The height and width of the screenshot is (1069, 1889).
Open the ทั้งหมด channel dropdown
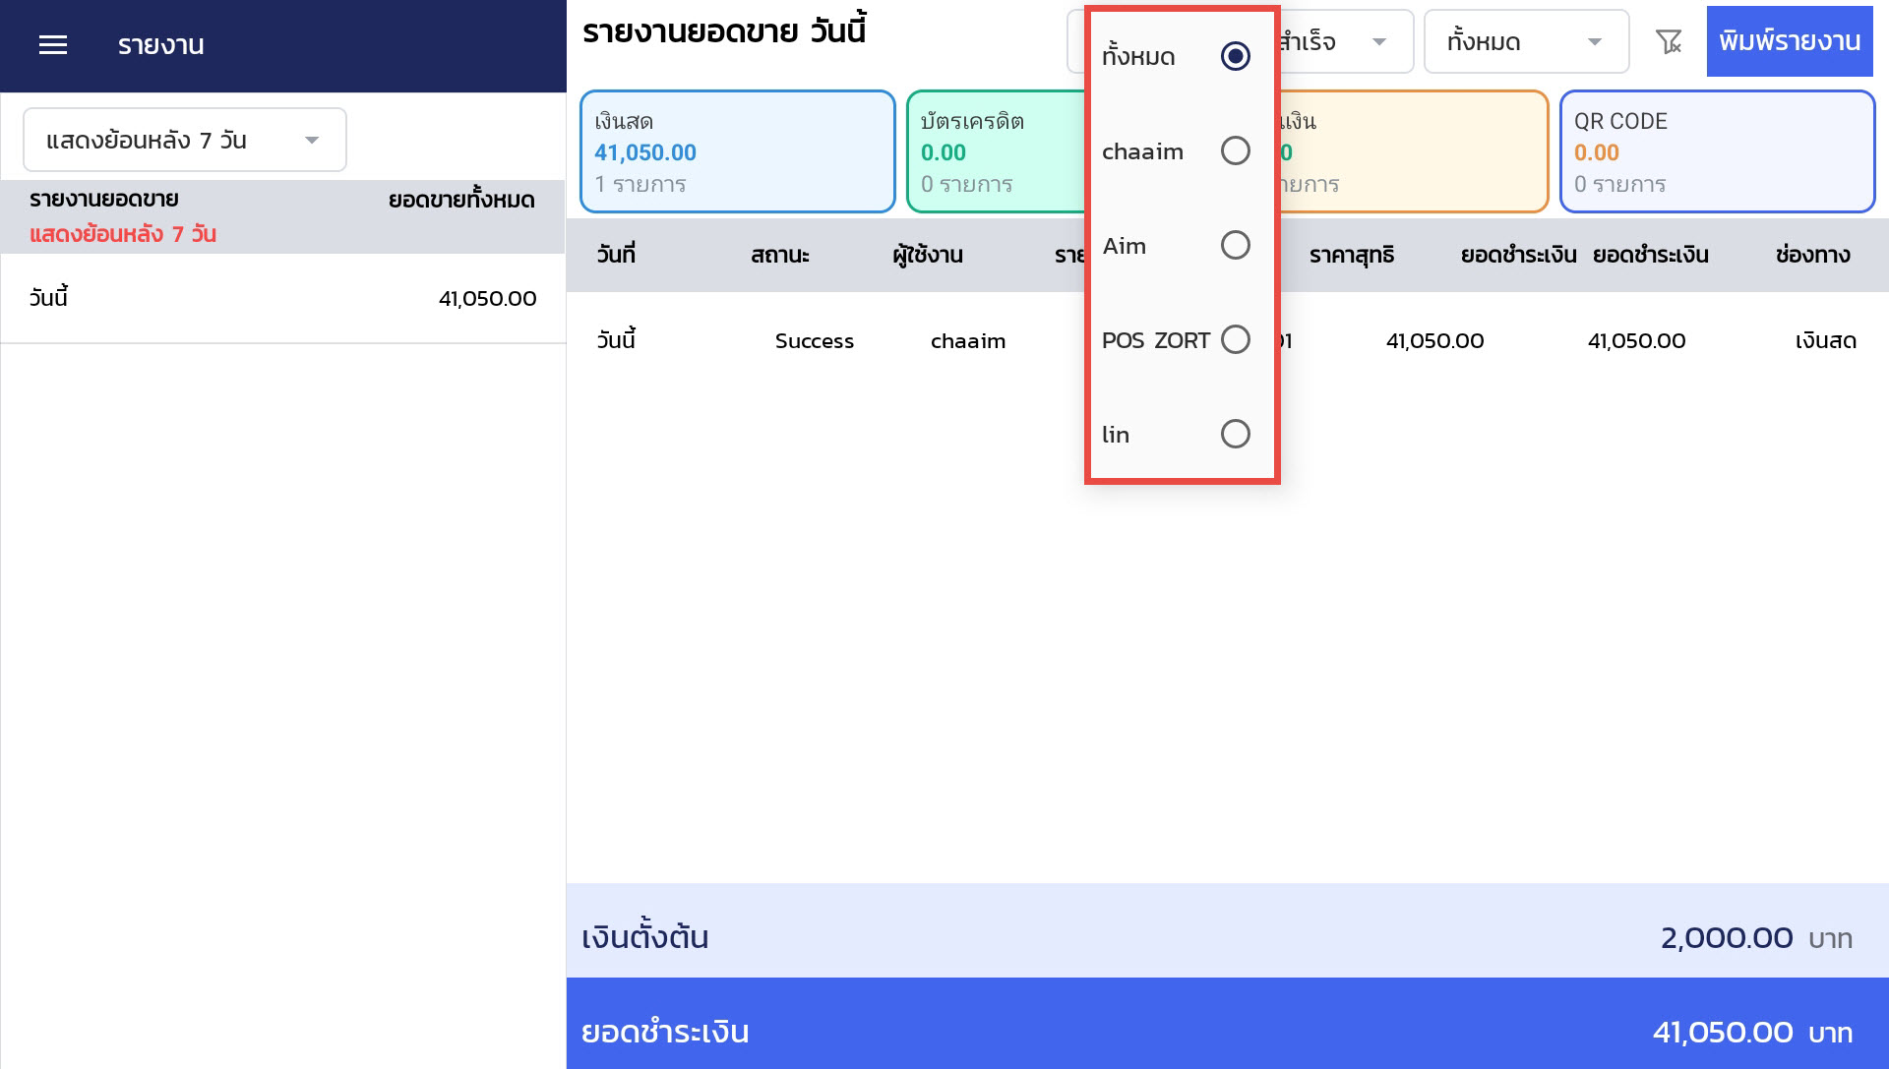click(x=1525, y=42)
